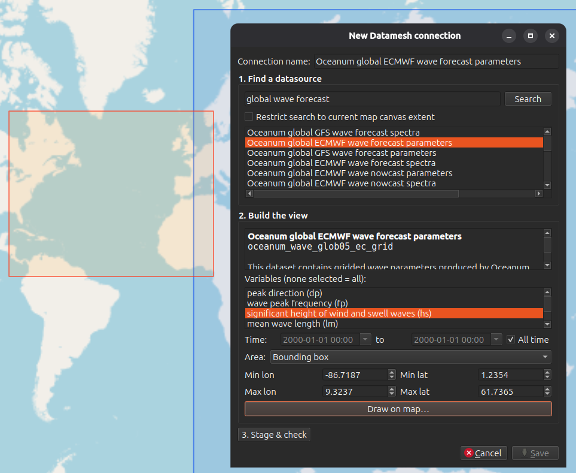Enable Restrict search to current map canvas extent
The width and height of the screenshot is (576, 473).
[249, 116]
